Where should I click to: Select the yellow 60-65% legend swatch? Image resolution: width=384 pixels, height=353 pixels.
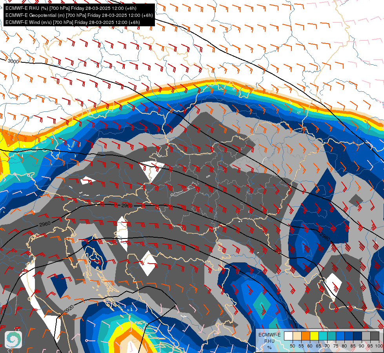click(x=314, y=336)
